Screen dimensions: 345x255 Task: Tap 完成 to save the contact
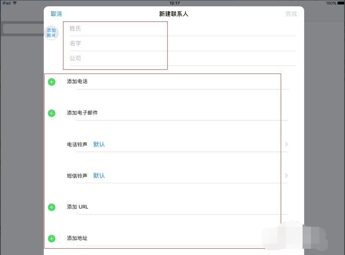[291, 13]
